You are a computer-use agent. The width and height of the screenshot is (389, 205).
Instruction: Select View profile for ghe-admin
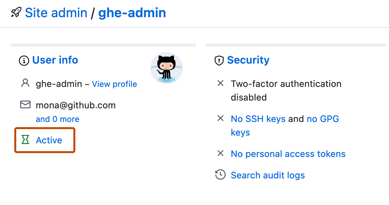tap(114, 84)
